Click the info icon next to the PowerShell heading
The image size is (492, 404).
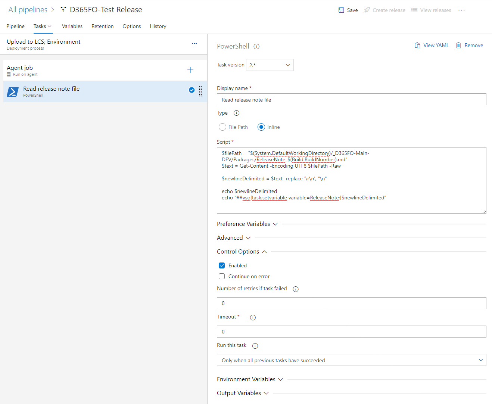[256, 46]
